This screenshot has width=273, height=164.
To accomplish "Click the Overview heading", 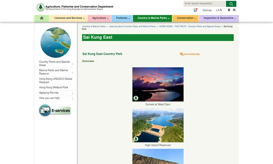I will click(x=88, y=61).
